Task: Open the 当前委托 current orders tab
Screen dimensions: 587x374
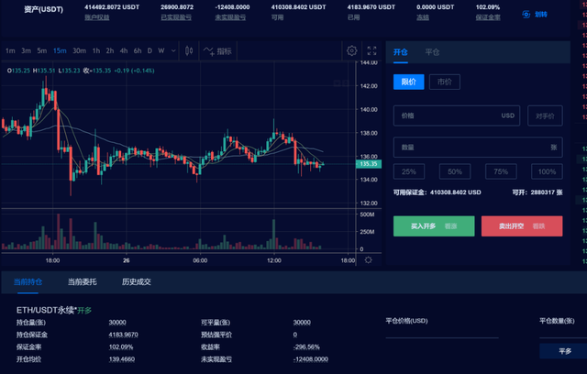Action: pyautogui.click(x=82, y=282)
